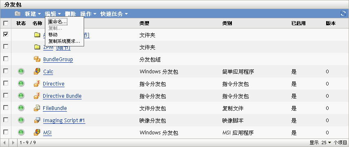The image size is (349, 147).
Task: Tick the Directive row checkbox
Action: point(6,83)
